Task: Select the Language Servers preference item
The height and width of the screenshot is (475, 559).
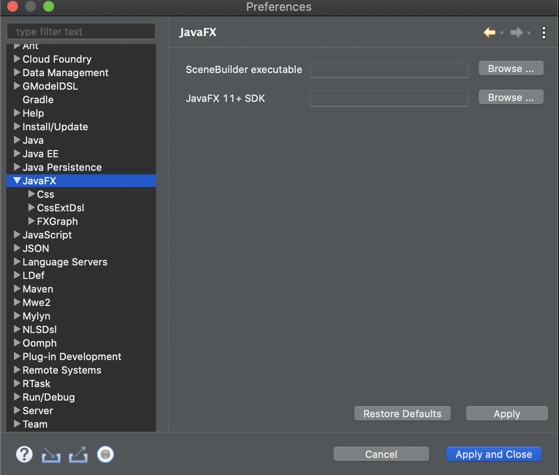Action: [65, 262]
